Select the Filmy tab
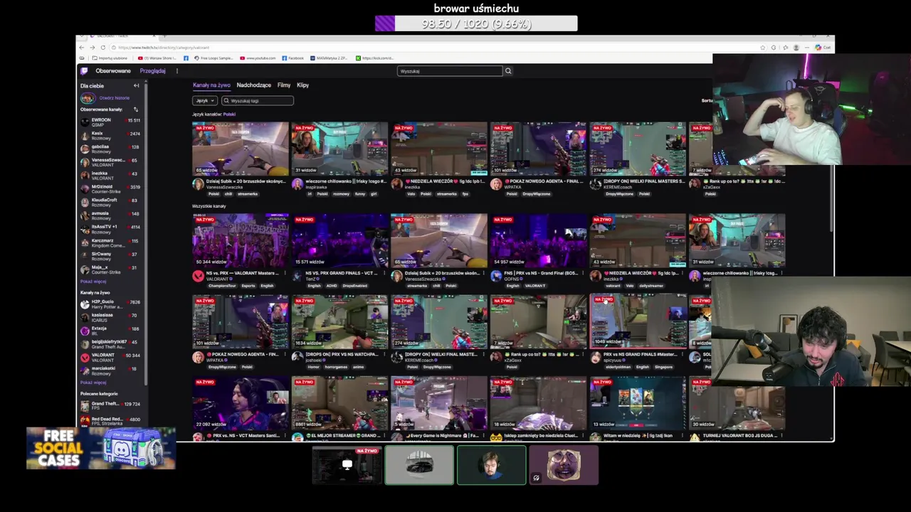The width and height of the screenshot is (911, 512). 284,85
